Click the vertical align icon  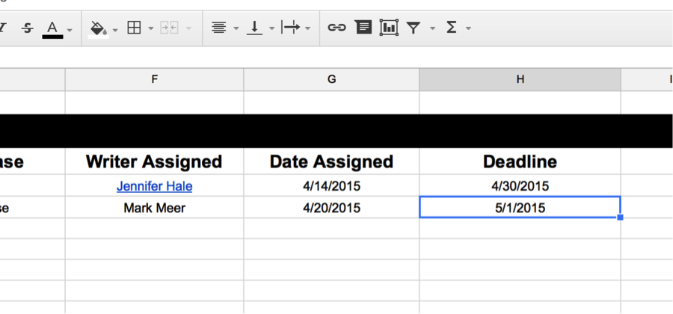click(254, 28)
